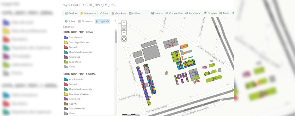Open the Página Inicial dropdown

(x=71, y=5)
